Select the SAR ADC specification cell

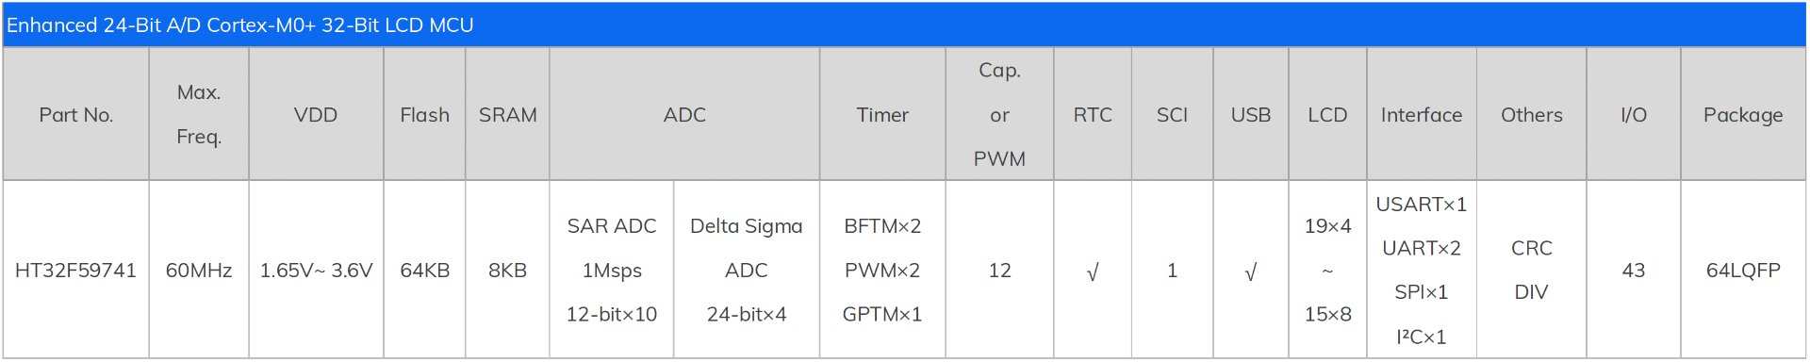[x=612, y=271]
